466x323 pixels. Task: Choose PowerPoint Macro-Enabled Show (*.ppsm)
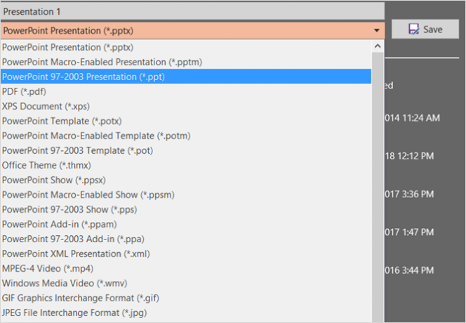186,195
